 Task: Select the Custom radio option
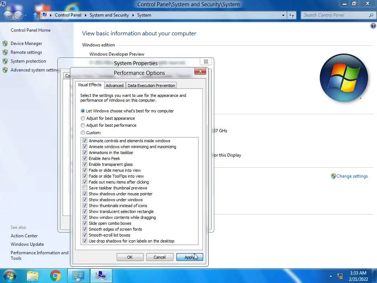(83, 133)
